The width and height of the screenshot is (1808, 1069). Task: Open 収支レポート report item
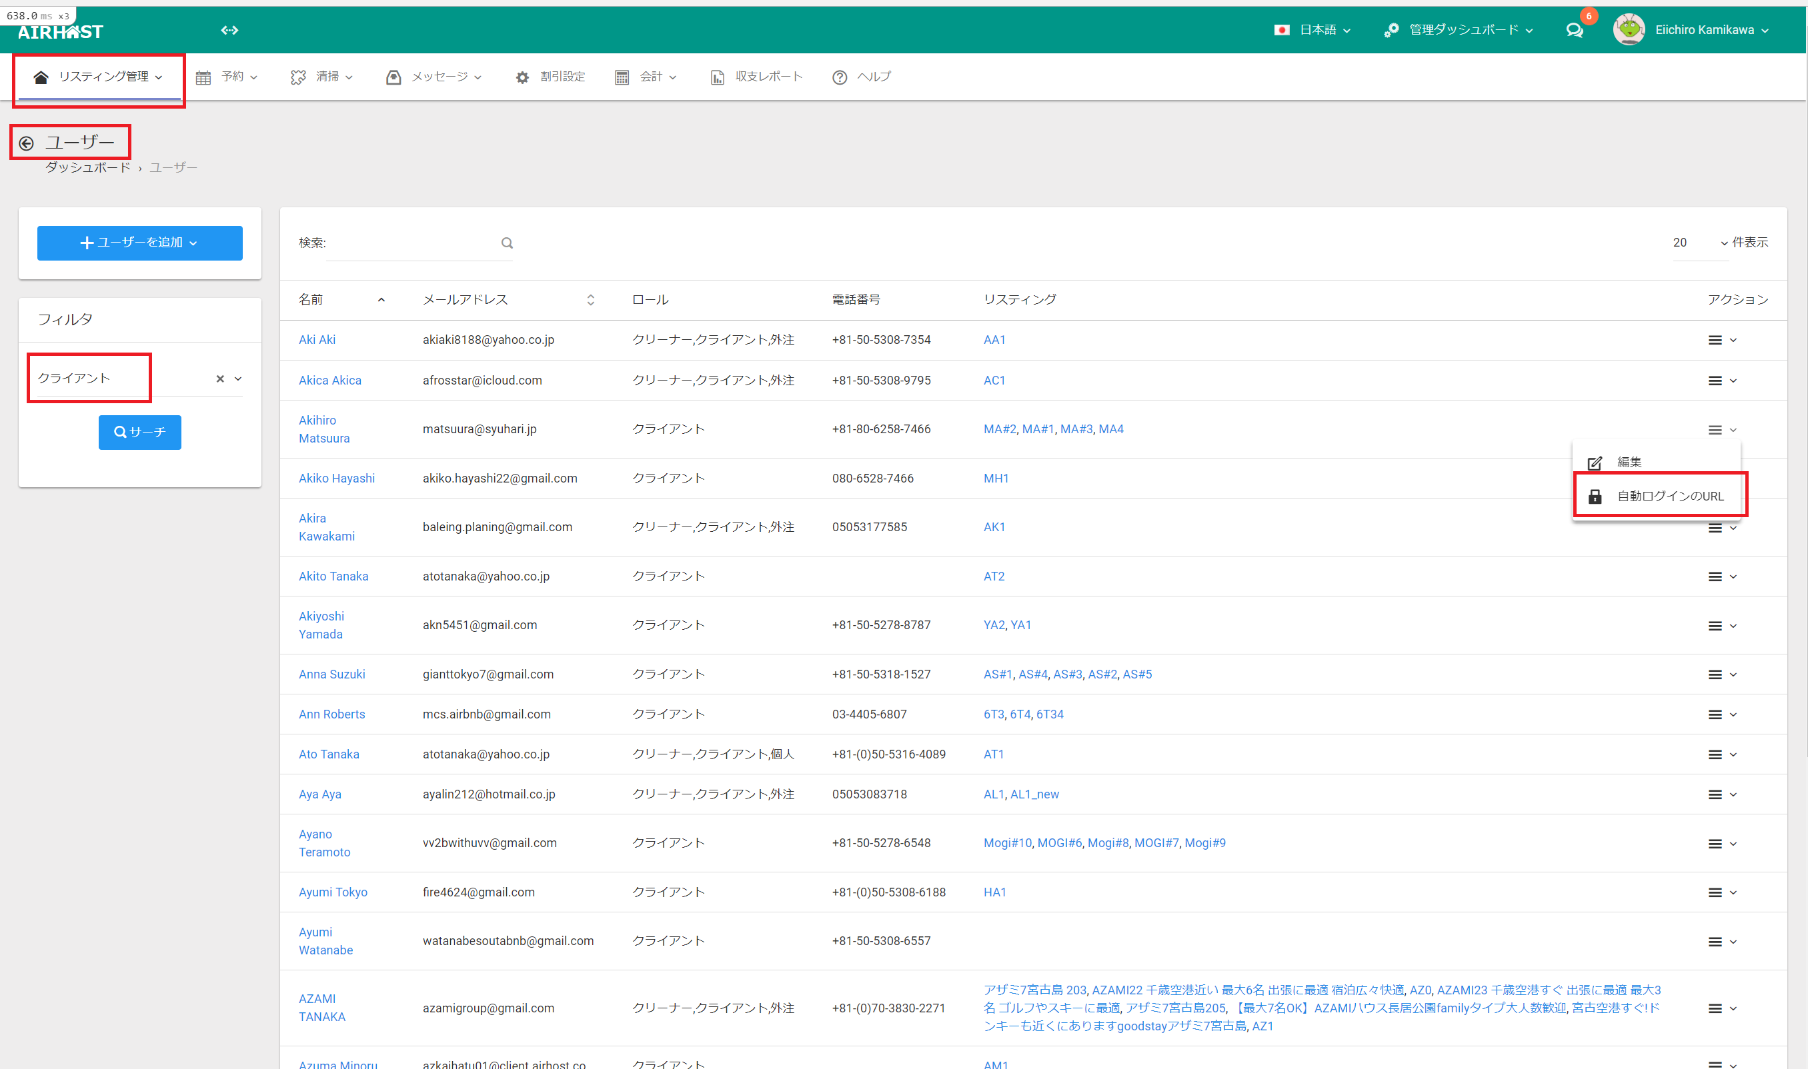756,77
